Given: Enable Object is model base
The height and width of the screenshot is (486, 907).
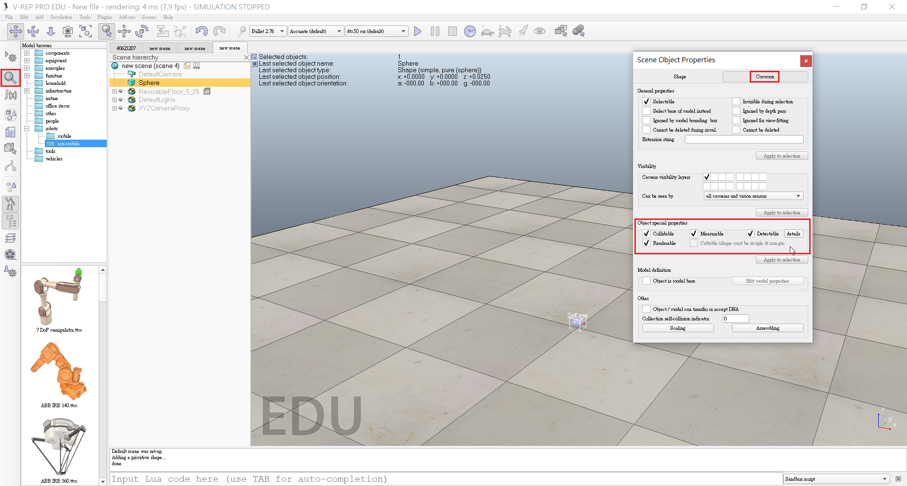Looking at the screenshot, I should 646,281.
